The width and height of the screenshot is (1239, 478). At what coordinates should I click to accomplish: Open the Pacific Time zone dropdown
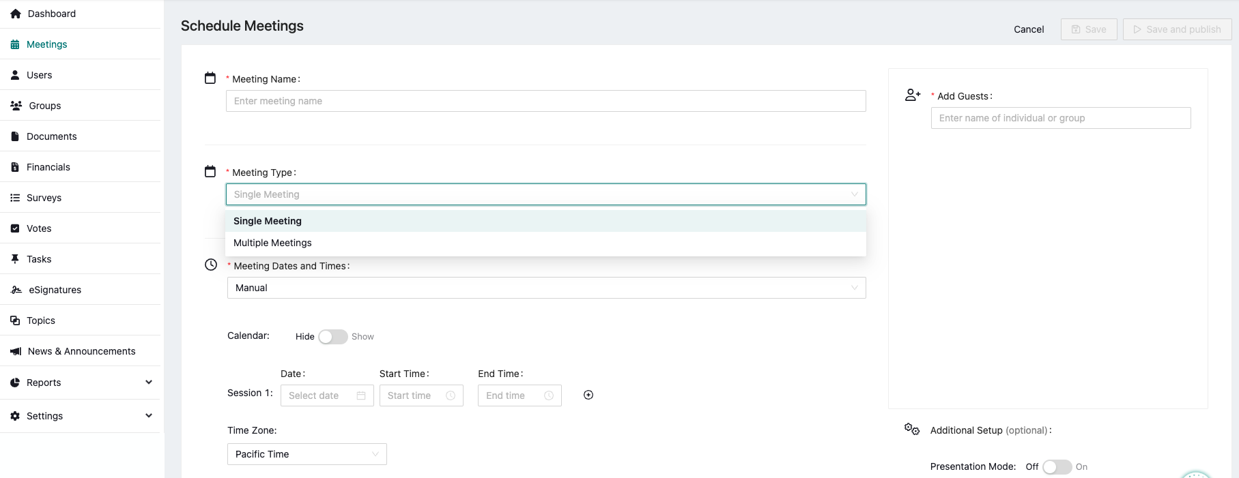click(307, 454)
